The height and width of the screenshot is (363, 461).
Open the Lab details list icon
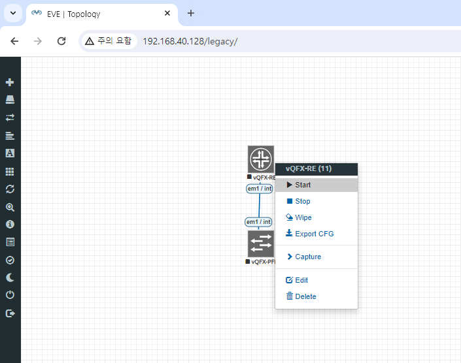(10, 242)
